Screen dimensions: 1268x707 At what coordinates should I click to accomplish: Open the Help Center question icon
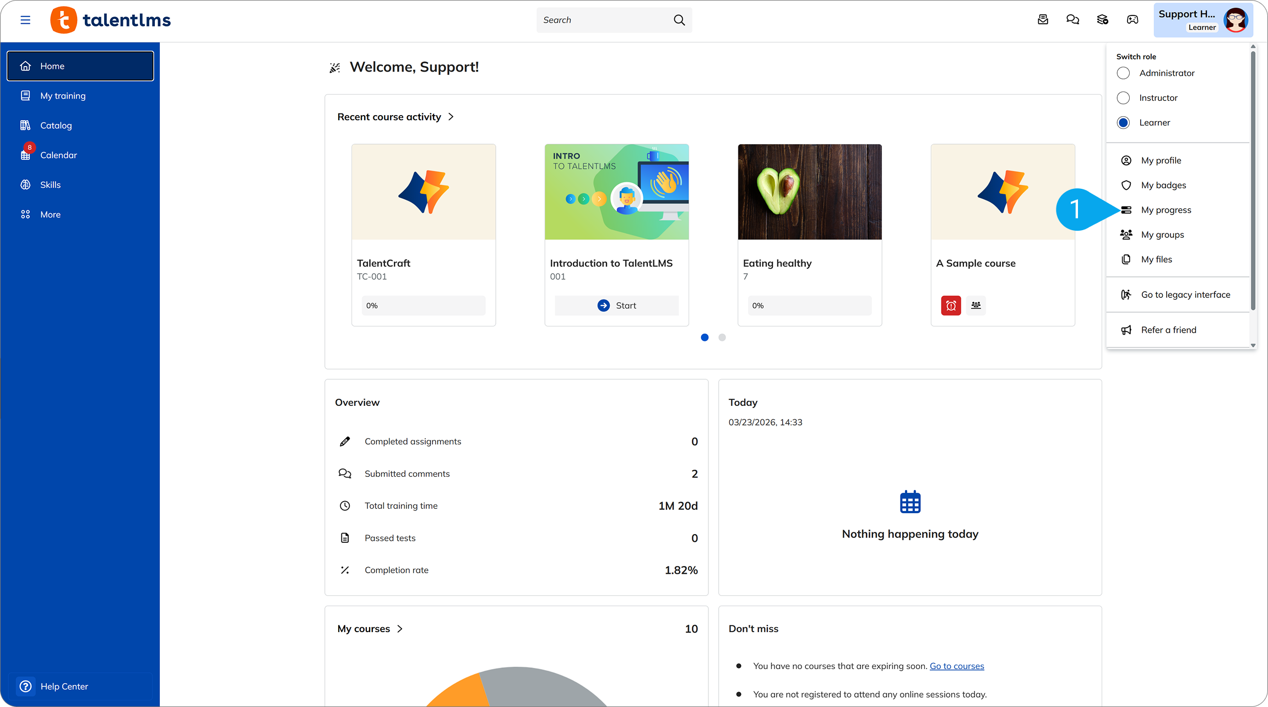pos(25,686)
